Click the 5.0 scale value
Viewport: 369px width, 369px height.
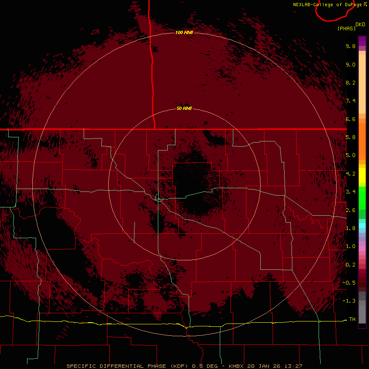click(351, 155)
